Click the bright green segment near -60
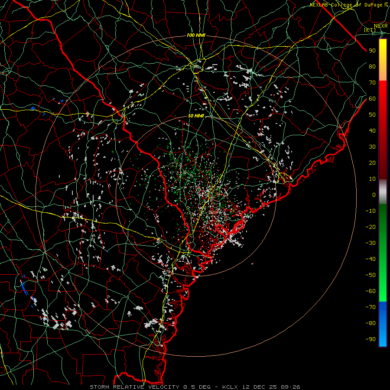Image resolution: width=390 pixels, height=390 pixels. pyautogui.click(x=383, y=292)
